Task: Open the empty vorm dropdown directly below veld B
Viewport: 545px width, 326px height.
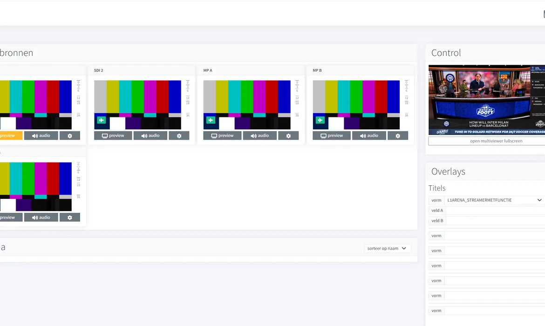Action: (x=495, y=236)
